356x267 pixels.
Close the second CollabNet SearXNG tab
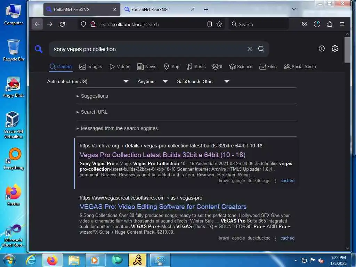click(x=193, y=9)
